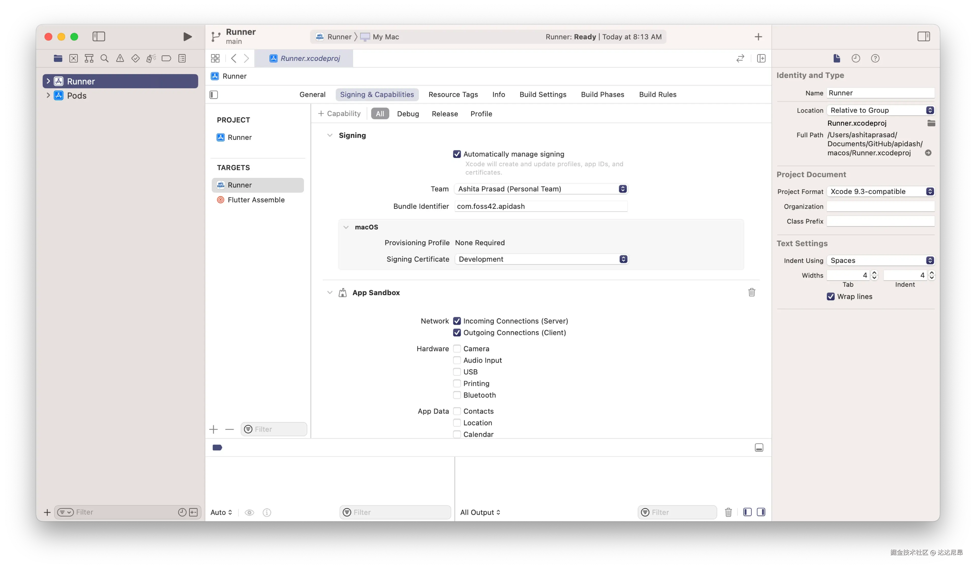Select the Debug configuration tab
976x569 pixels.
408,114
